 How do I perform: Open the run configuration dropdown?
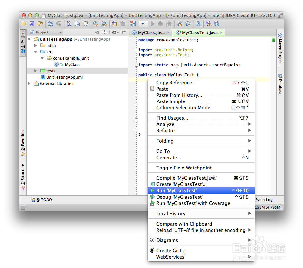click(143, 24)
